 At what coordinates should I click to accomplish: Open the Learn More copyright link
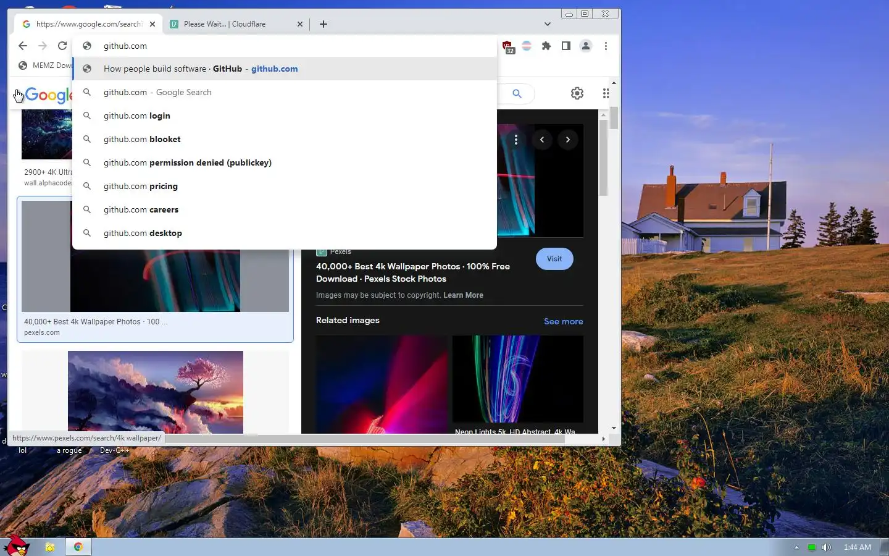click(x=463, y=295)
